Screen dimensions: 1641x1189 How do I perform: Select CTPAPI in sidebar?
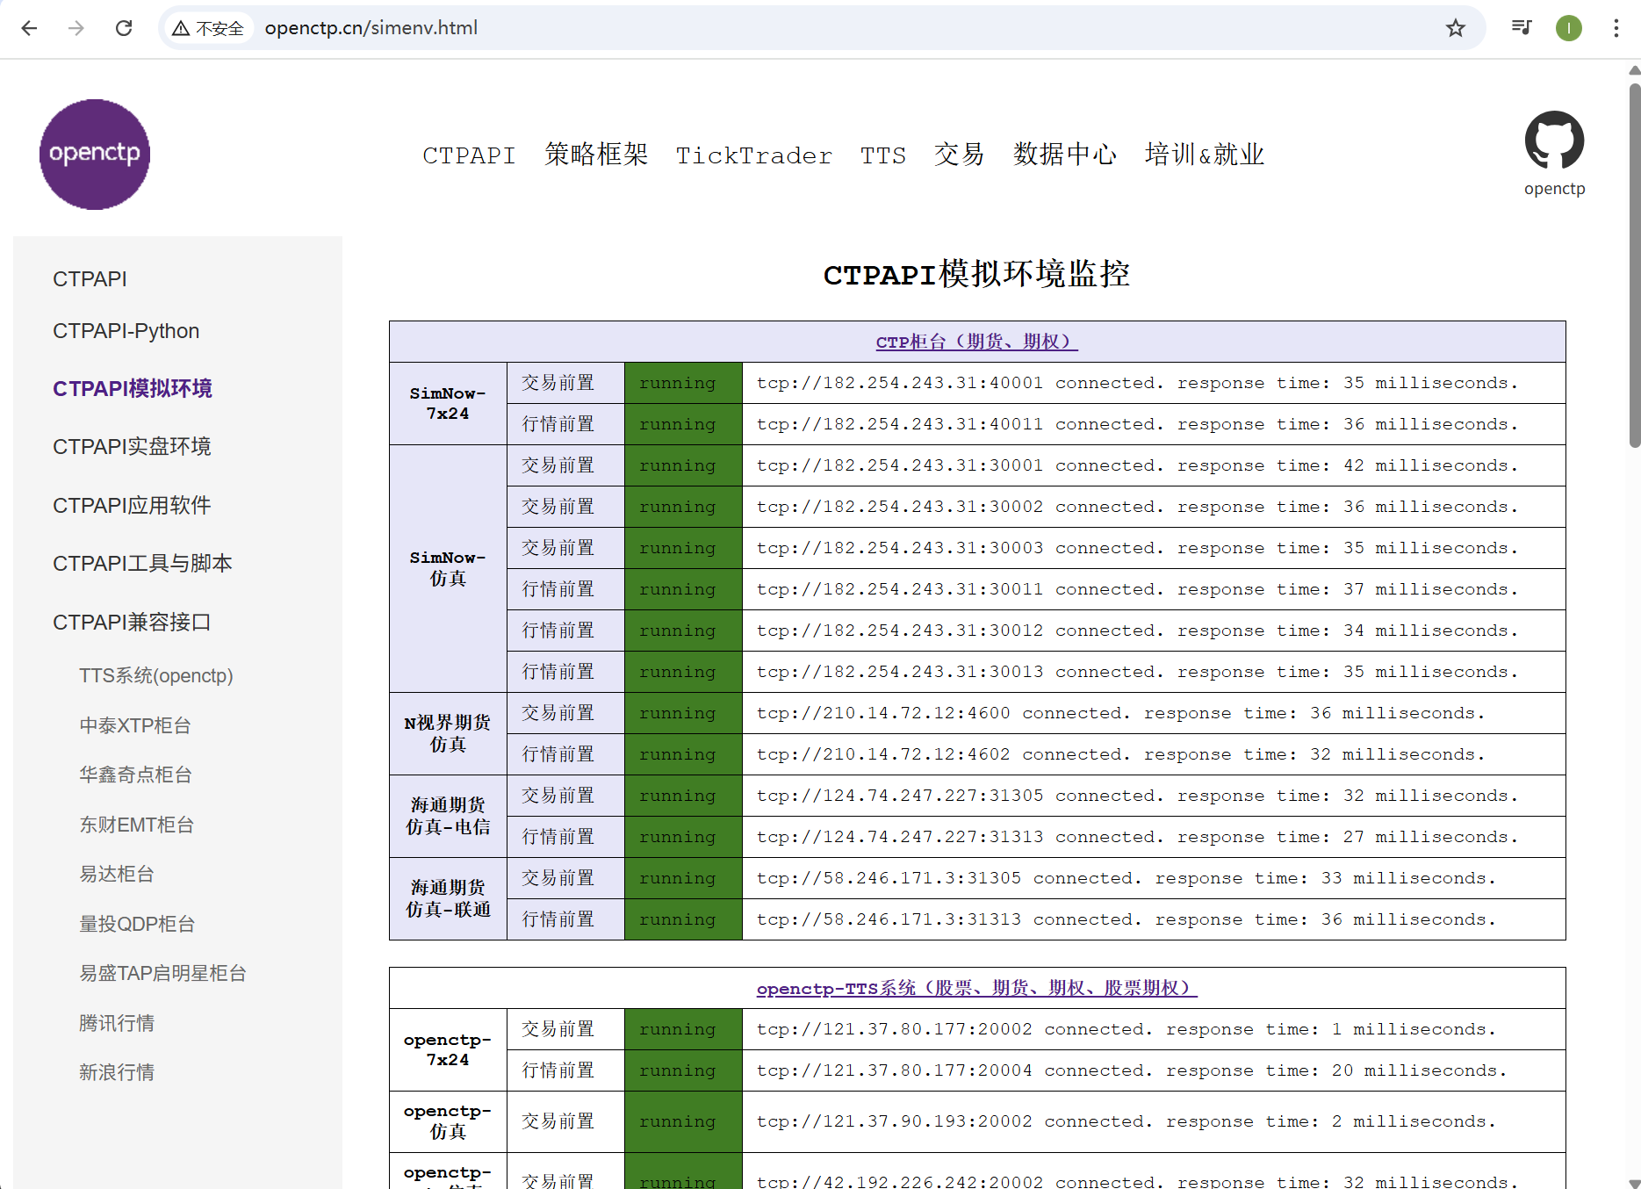[x=90, y=279]
